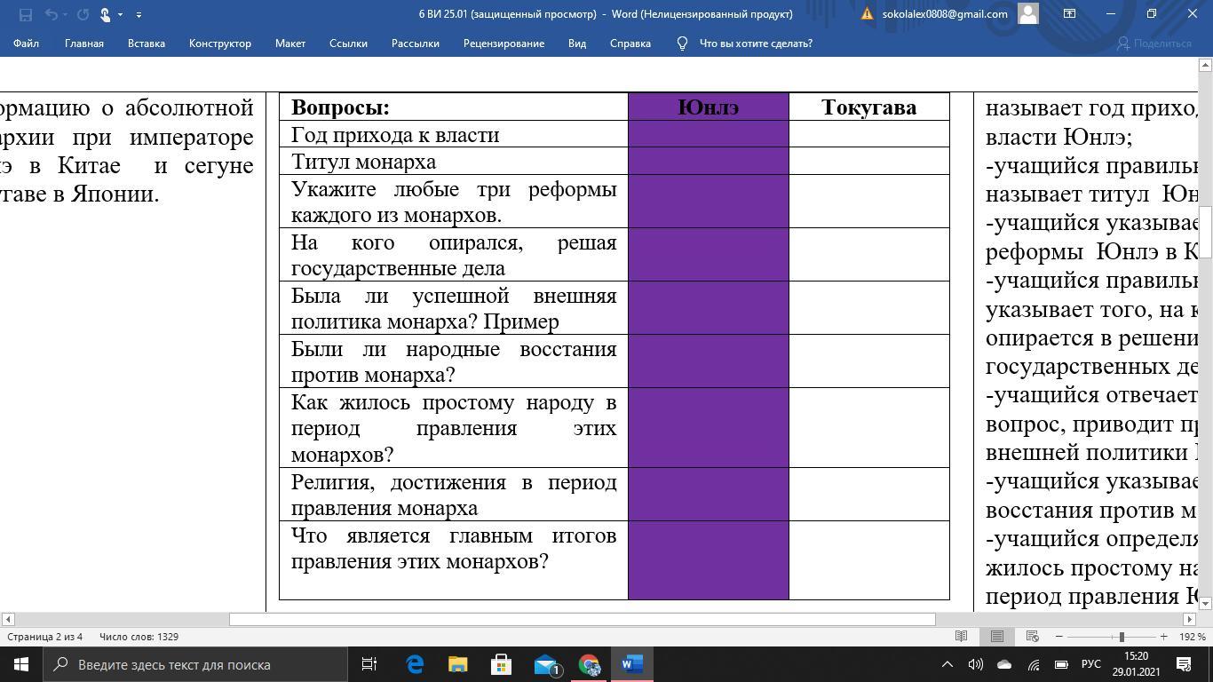The height and width of the screenshot is (682, 1213).
Task: Open the Файл menu
Action: (26, 44)
